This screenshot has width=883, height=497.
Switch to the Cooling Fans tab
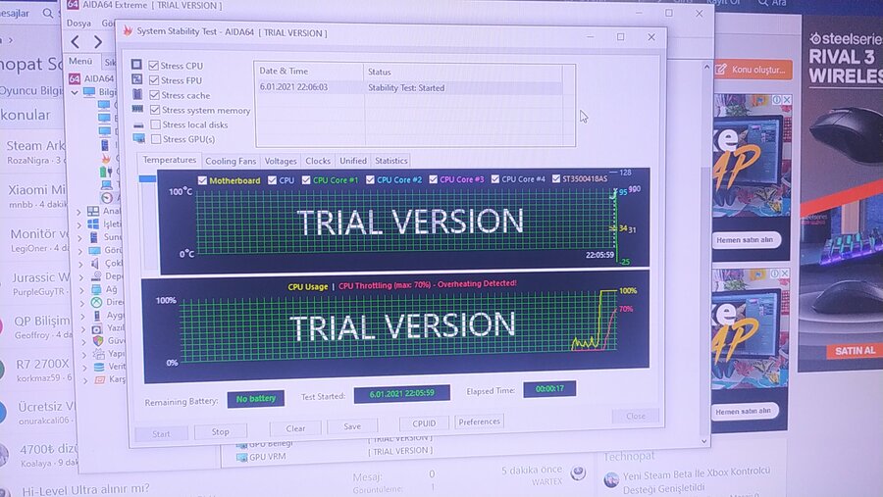pos(231,161)
